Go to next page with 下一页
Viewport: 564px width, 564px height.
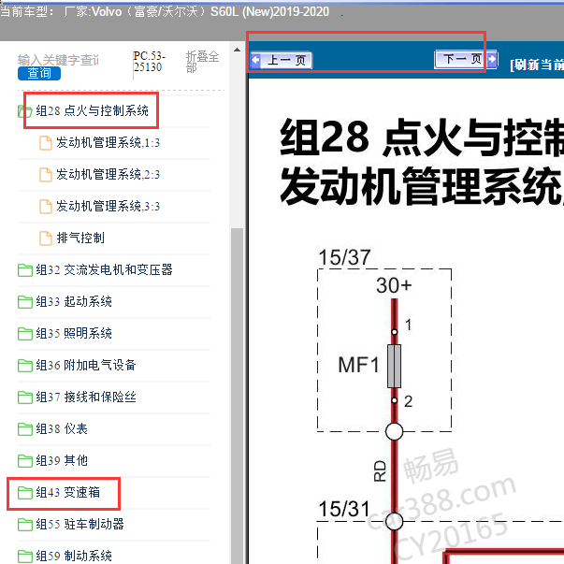pyautogui.click(x=466, y=59)
